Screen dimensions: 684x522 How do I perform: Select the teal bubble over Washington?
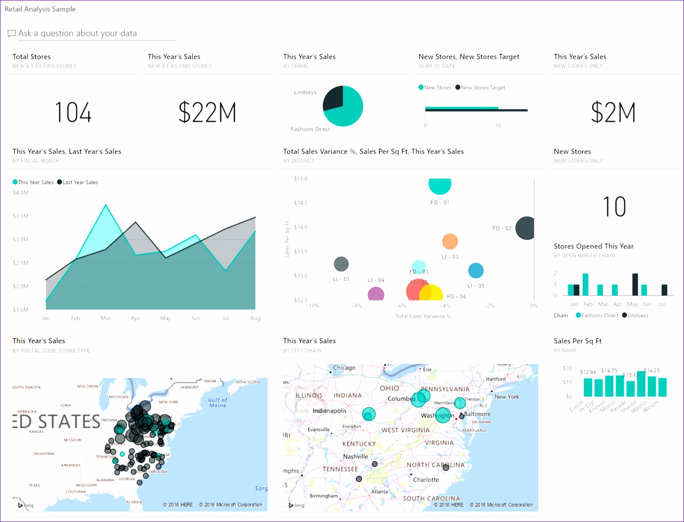(443, 415)
